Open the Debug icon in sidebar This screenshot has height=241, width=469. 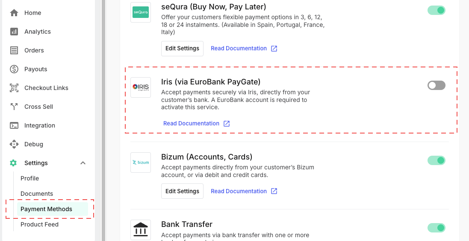pos(14,144)
